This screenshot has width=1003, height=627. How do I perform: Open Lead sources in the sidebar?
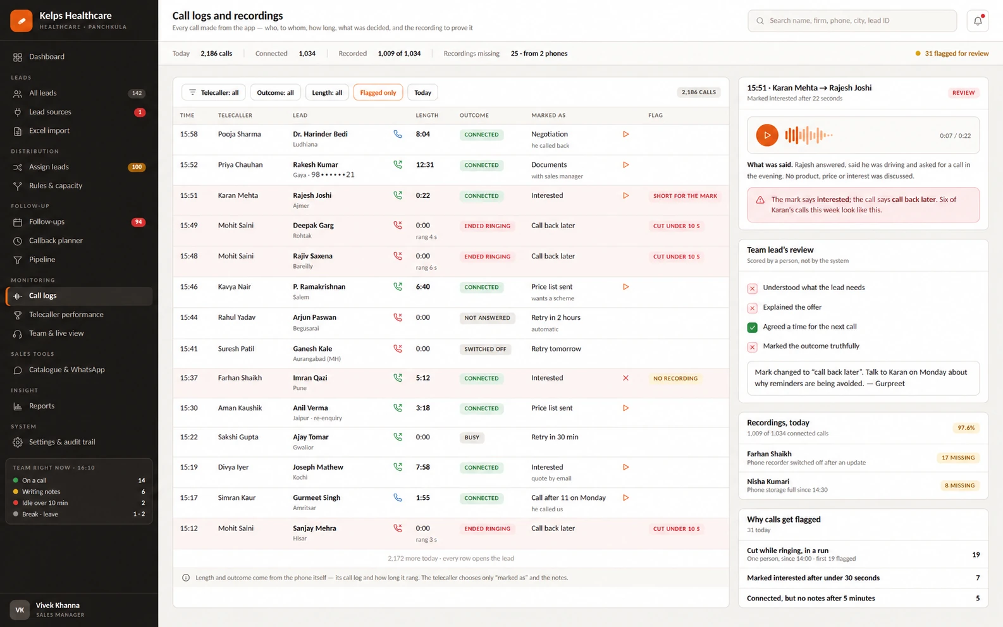[79, 112]
